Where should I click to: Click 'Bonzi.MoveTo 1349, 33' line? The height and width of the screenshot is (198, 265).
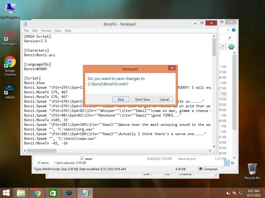click(46, 120)
